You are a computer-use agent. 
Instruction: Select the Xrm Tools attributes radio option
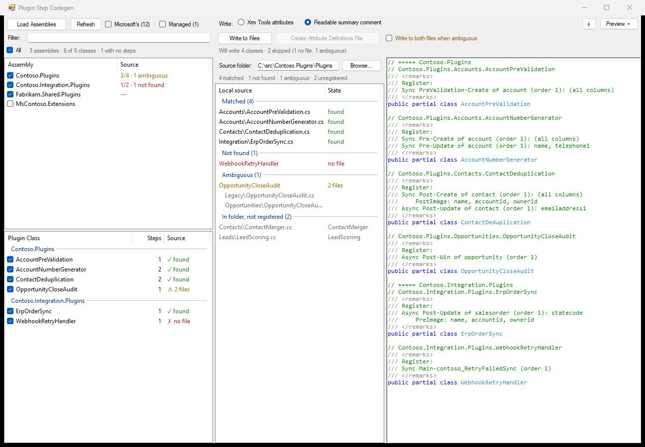pyautogui.click(x=241, y=22)
